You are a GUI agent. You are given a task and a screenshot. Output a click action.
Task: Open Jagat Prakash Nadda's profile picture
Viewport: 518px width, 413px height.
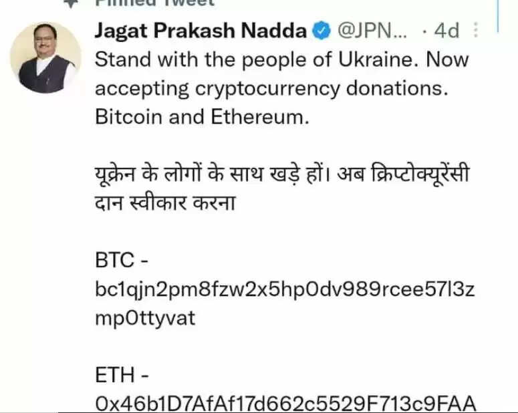point(46,57)
